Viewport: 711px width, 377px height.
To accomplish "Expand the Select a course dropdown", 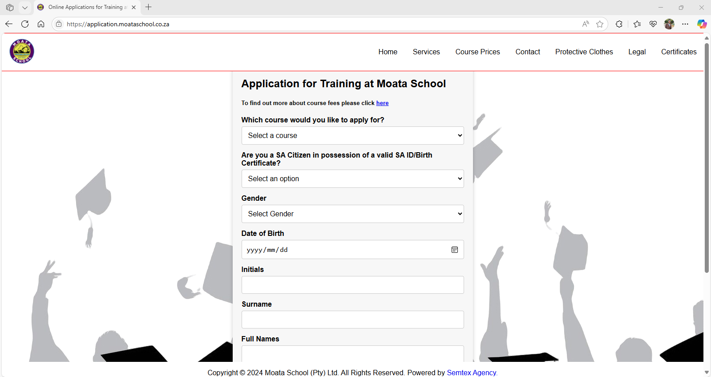I will (x=352, y=135).
